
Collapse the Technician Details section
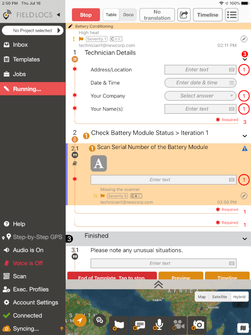tap(245, 60)
